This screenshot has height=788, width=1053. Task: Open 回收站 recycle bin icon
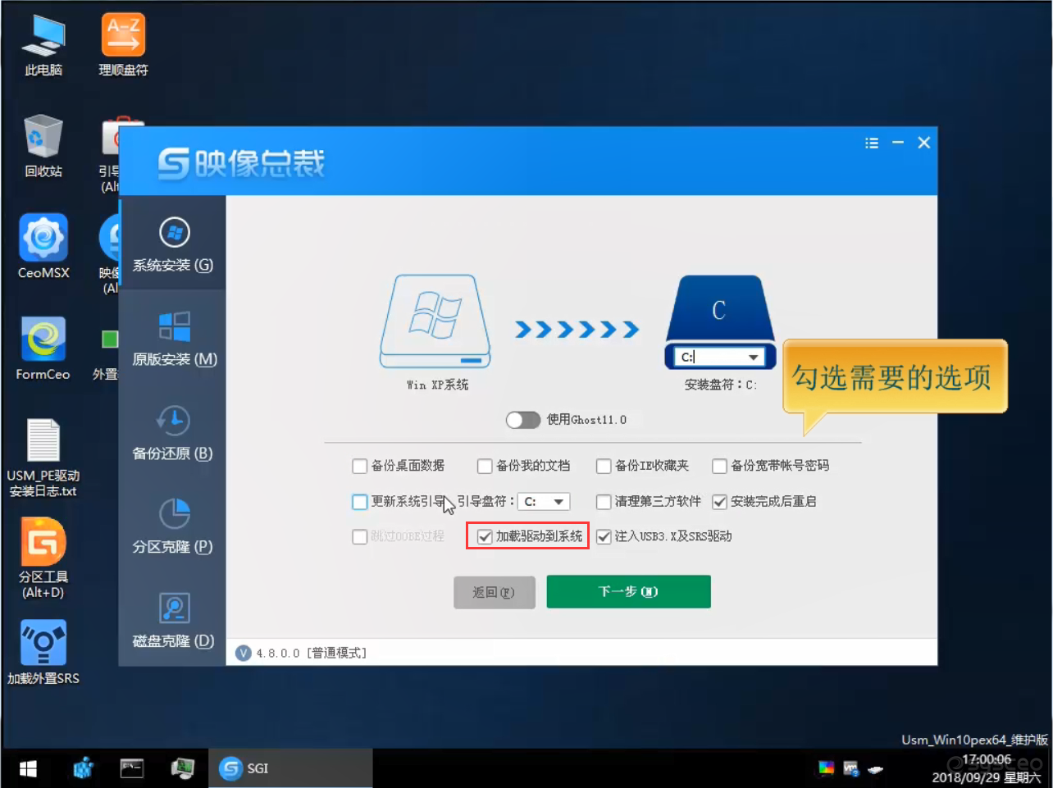tap(43, 146)
